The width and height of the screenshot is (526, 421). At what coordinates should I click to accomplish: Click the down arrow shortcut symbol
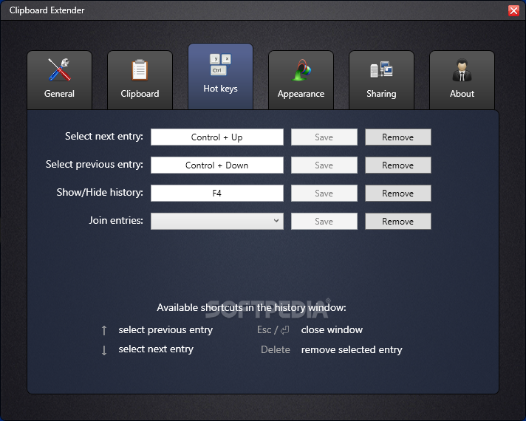(x=104, y=350)
